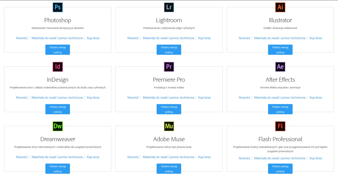
Task: Click the "Photoshop" heading text
Action: (x=58, y=20)
